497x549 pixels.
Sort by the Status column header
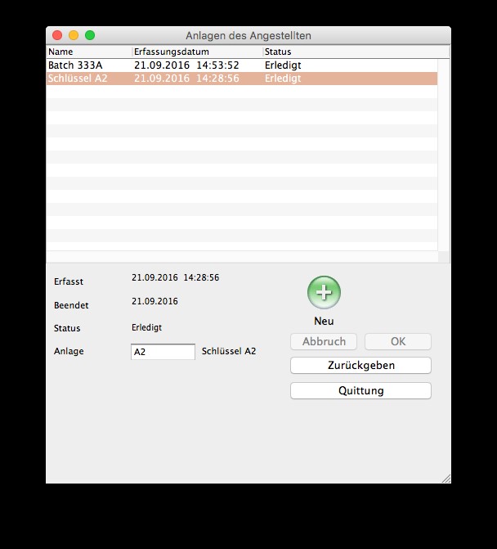351,52
